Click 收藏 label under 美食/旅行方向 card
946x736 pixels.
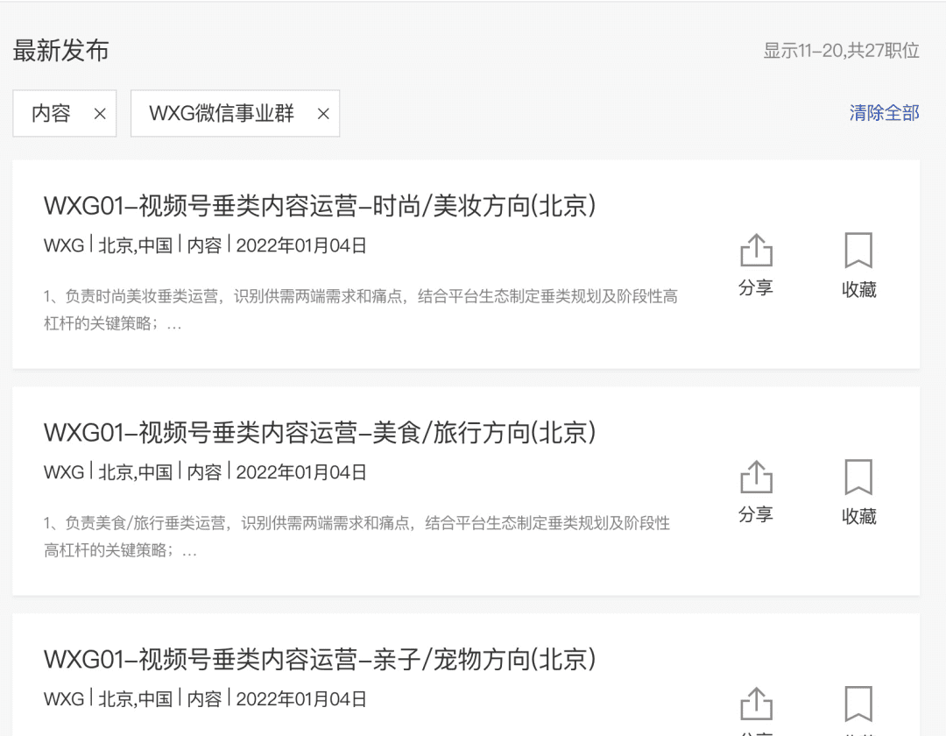pyautogui.click(x=859, y=516)
